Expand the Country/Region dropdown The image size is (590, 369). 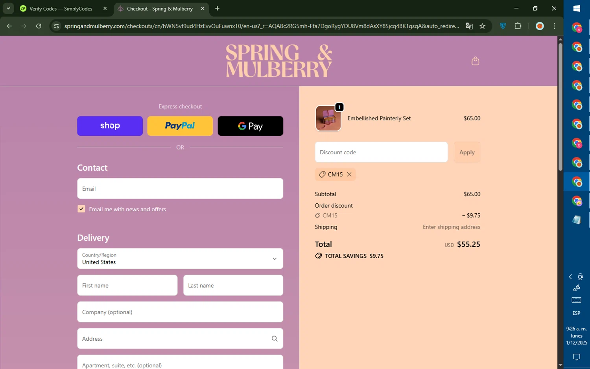[180, 258]
